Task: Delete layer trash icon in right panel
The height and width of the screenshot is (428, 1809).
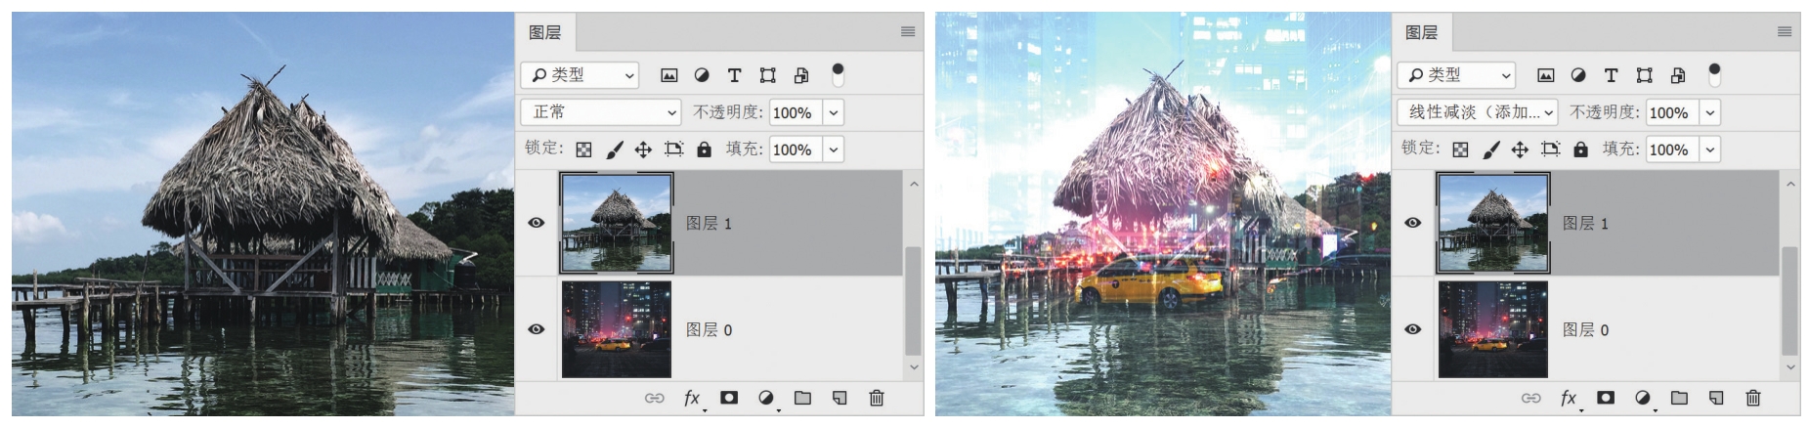Action: pyautogui.click(x=1753, y=398)
